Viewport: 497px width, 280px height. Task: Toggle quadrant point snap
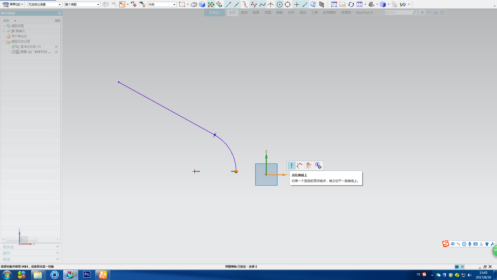click(288, 4)
